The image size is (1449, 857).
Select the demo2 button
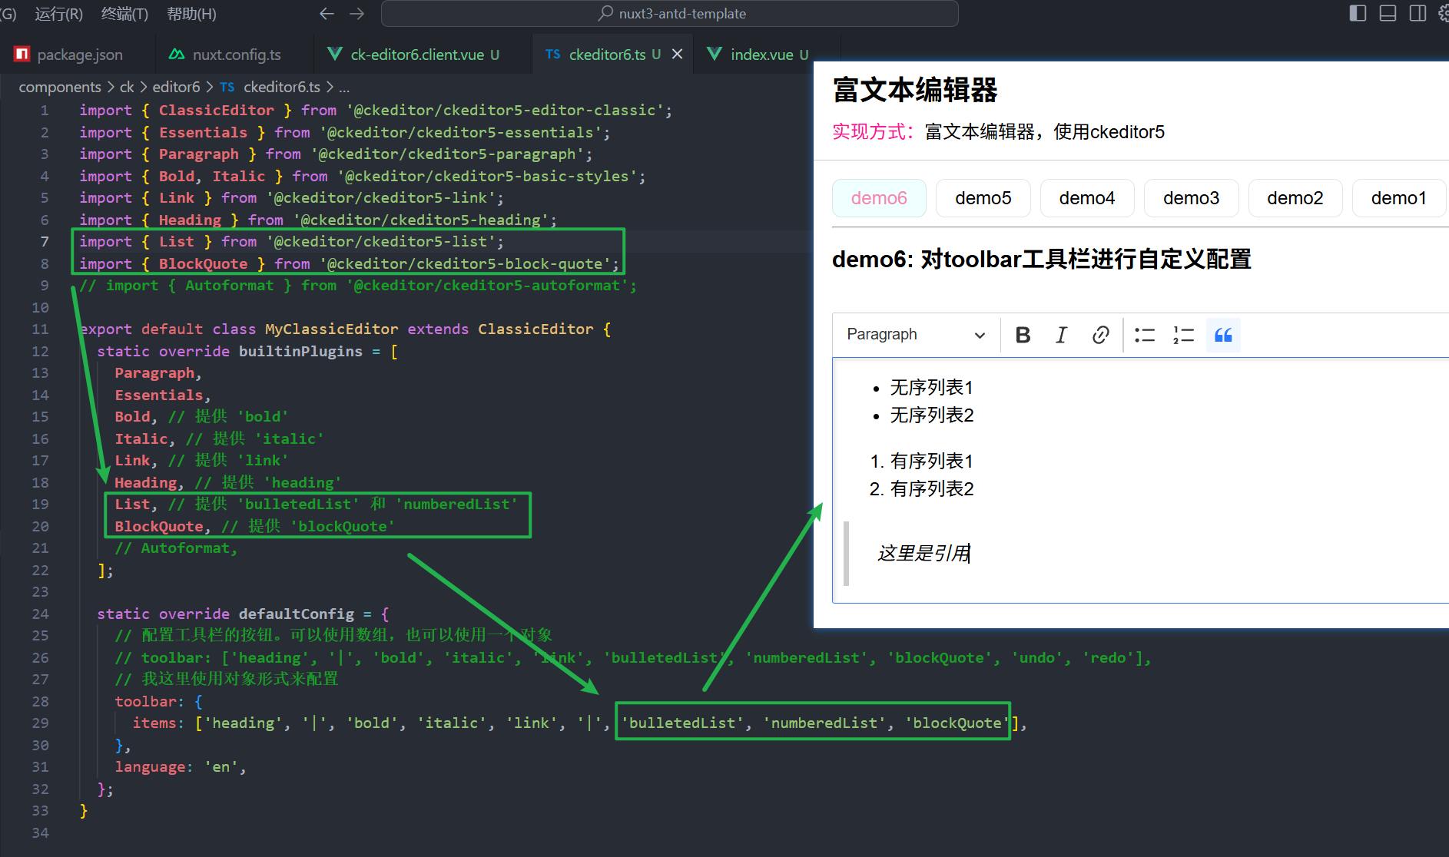(x=1295, y=198)
